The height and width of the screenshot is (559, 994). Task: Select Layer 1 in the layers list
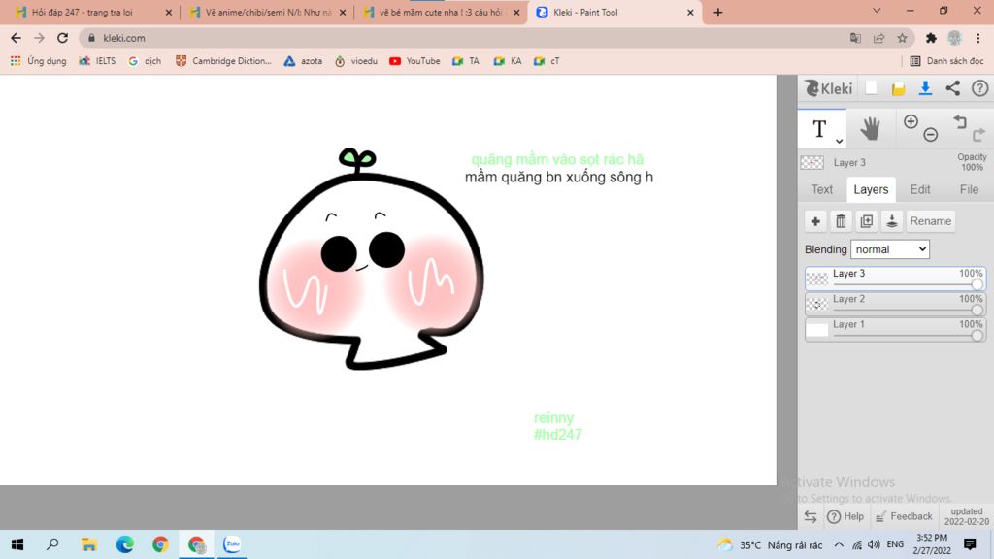[895, 329]
